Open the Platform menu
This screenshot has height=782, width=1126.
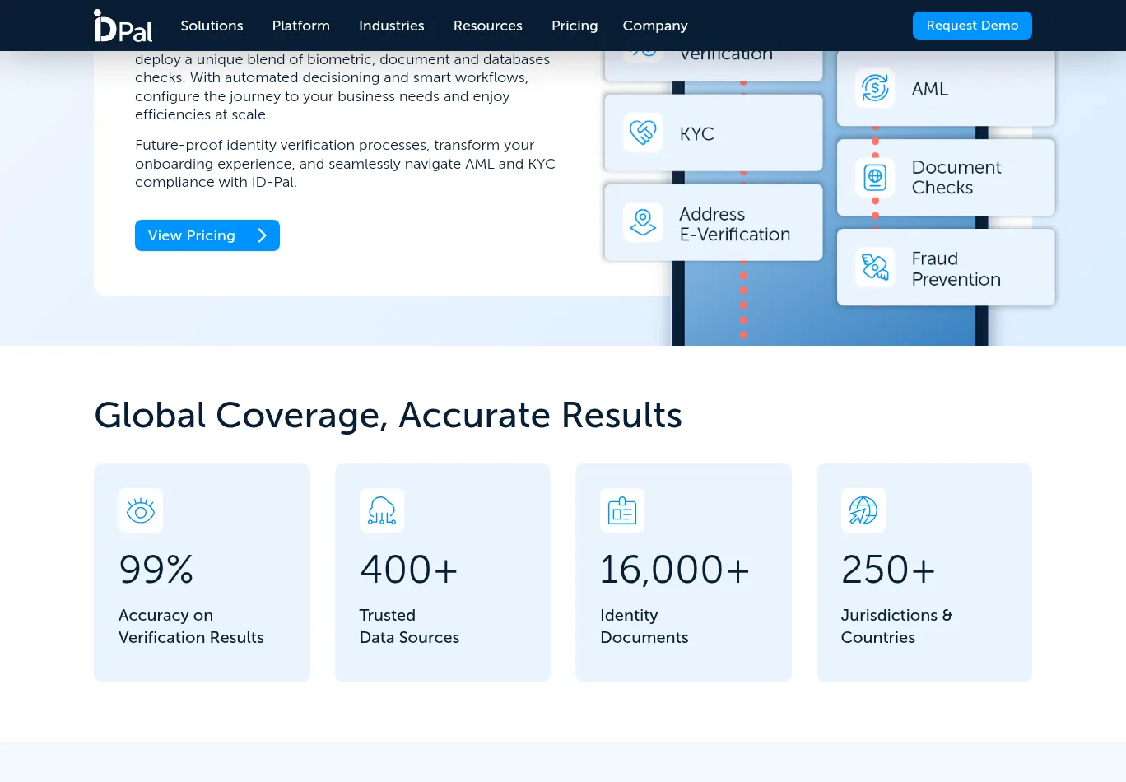[x=300, y=26]
